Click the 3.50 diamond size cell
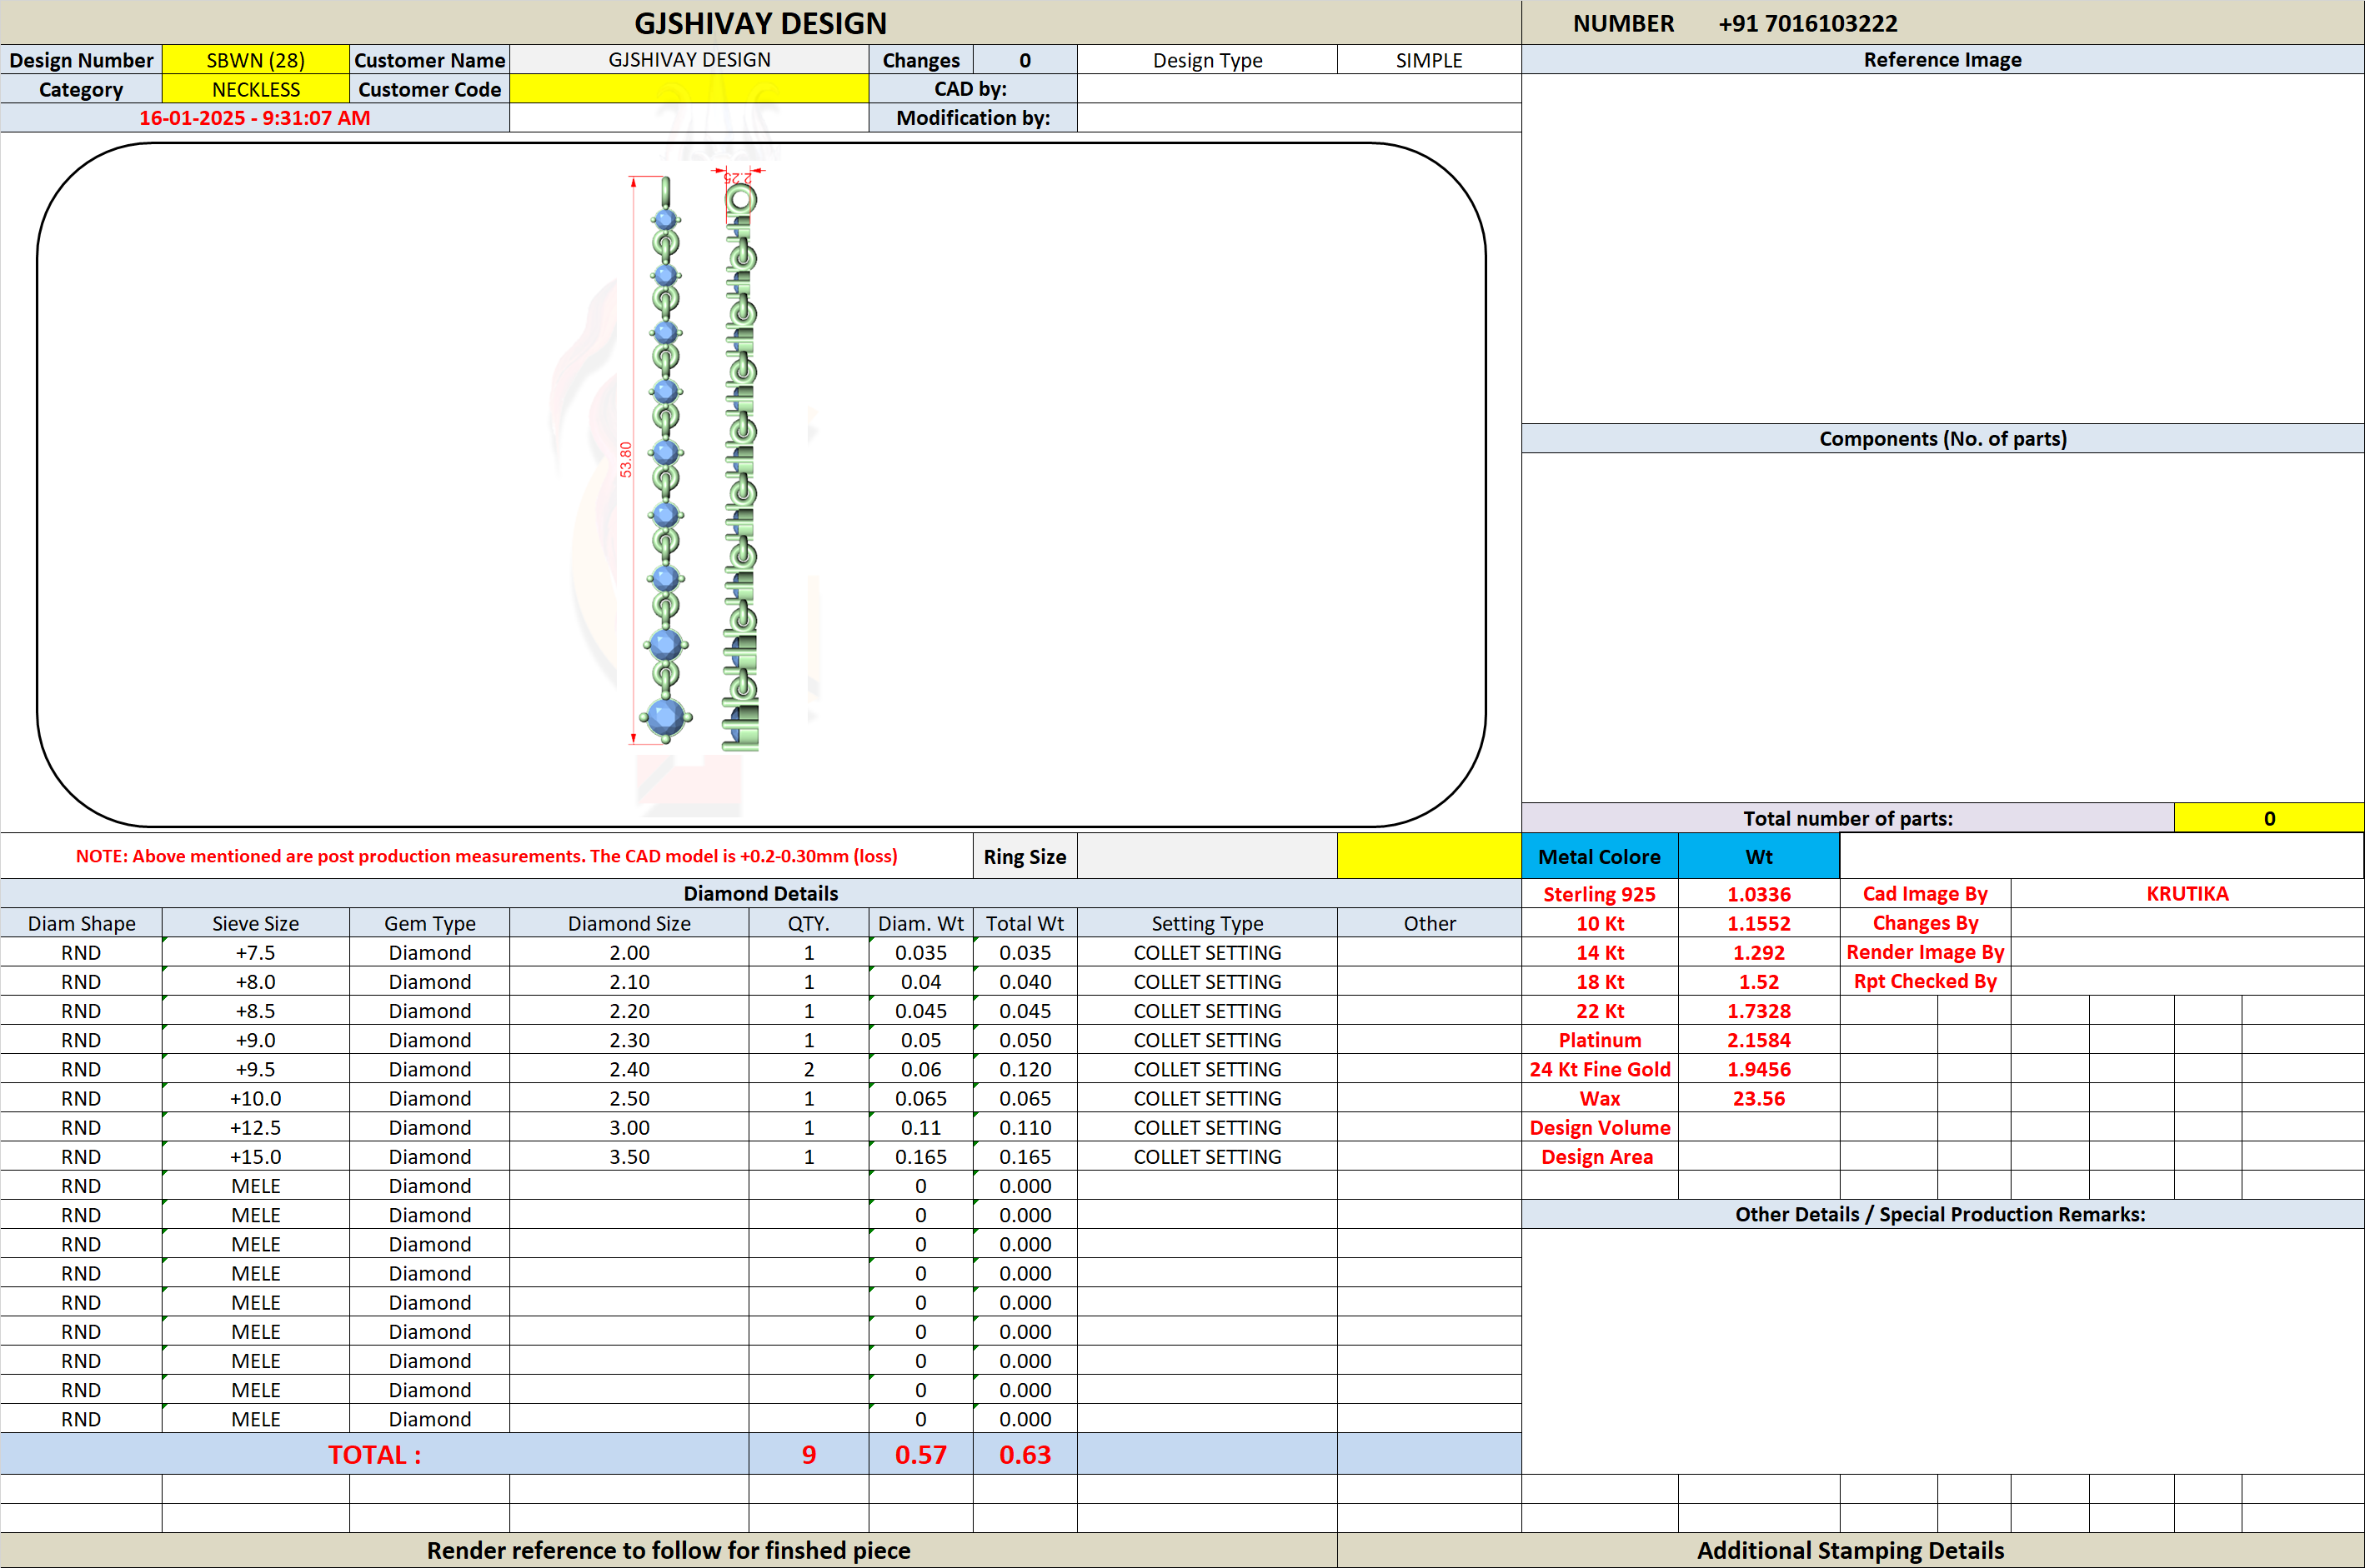The width and height of the screenshot is (2365, 1568). [x=629, y=1156]
